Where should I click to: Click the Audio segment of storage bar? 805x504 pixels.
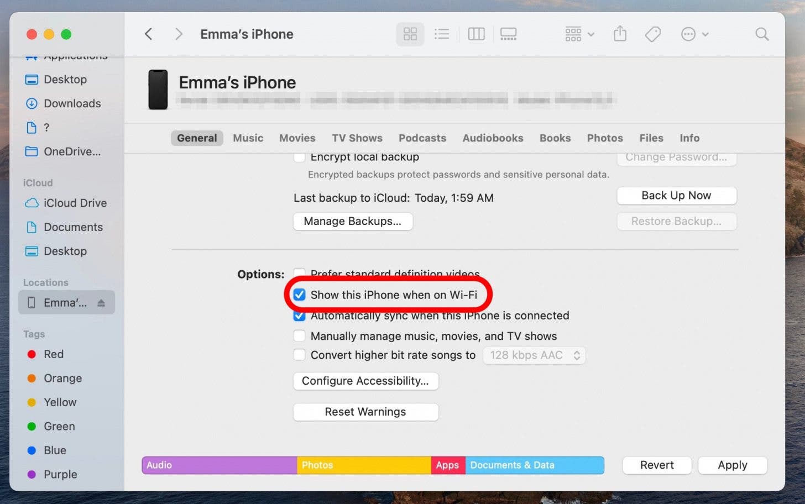(x=219, y=465)
